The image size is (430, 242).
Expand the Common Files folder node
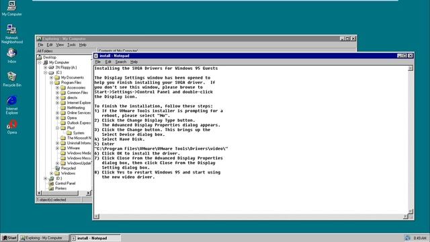57,93
